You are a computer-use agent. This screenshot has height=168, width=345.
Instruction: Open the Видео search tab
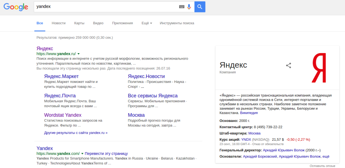tap(98, 23)
